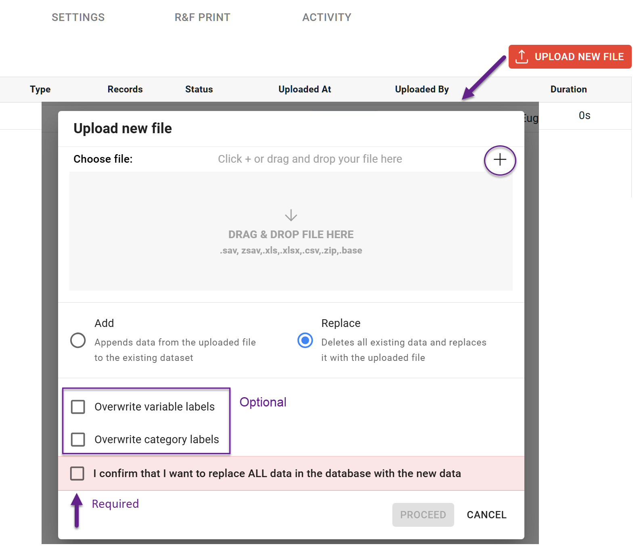This screenshot has height=555, width=637.
Task: Click the 'Click + or drag and drop' placeholder
Action: pyautogui.click(x=310, y=159)
